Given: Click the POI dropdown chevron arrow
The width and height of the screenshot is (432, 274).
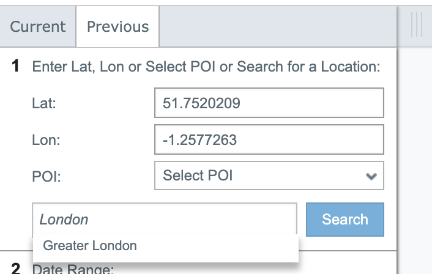Looking at the screenshot, I should 370,176.
